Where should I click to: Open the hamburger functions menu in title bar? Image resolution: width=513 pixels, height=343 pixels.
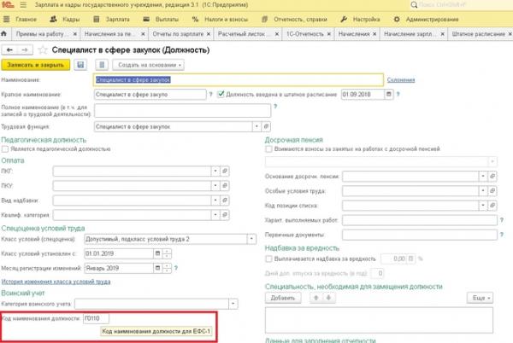click(23, 5)
